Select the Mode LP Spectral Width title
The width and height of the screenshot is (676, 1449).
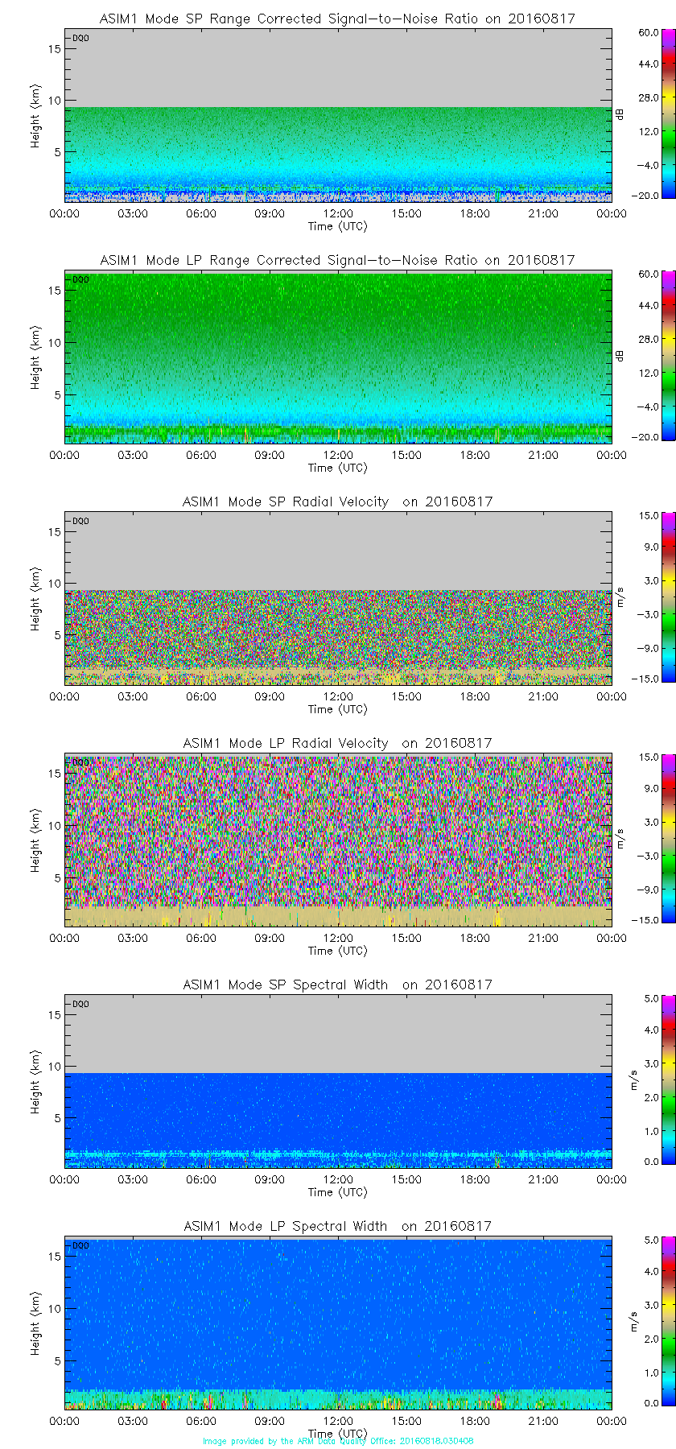pyautogui.click(x=337, y=1226)
